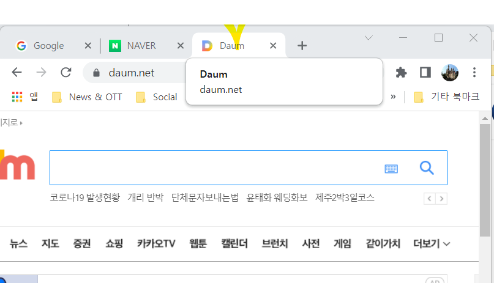Screen dimensions: 494x283
Task: Click the scrollbar up arrow
Action: 485,119
